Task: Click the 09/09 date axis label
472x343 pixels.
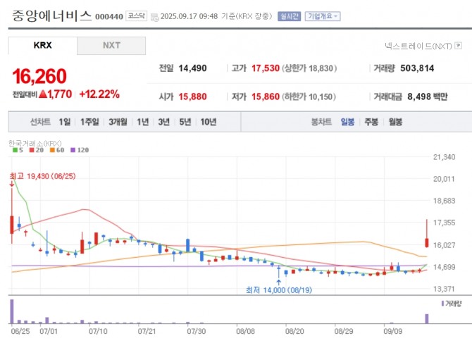Action: click(x=393, y=332)
